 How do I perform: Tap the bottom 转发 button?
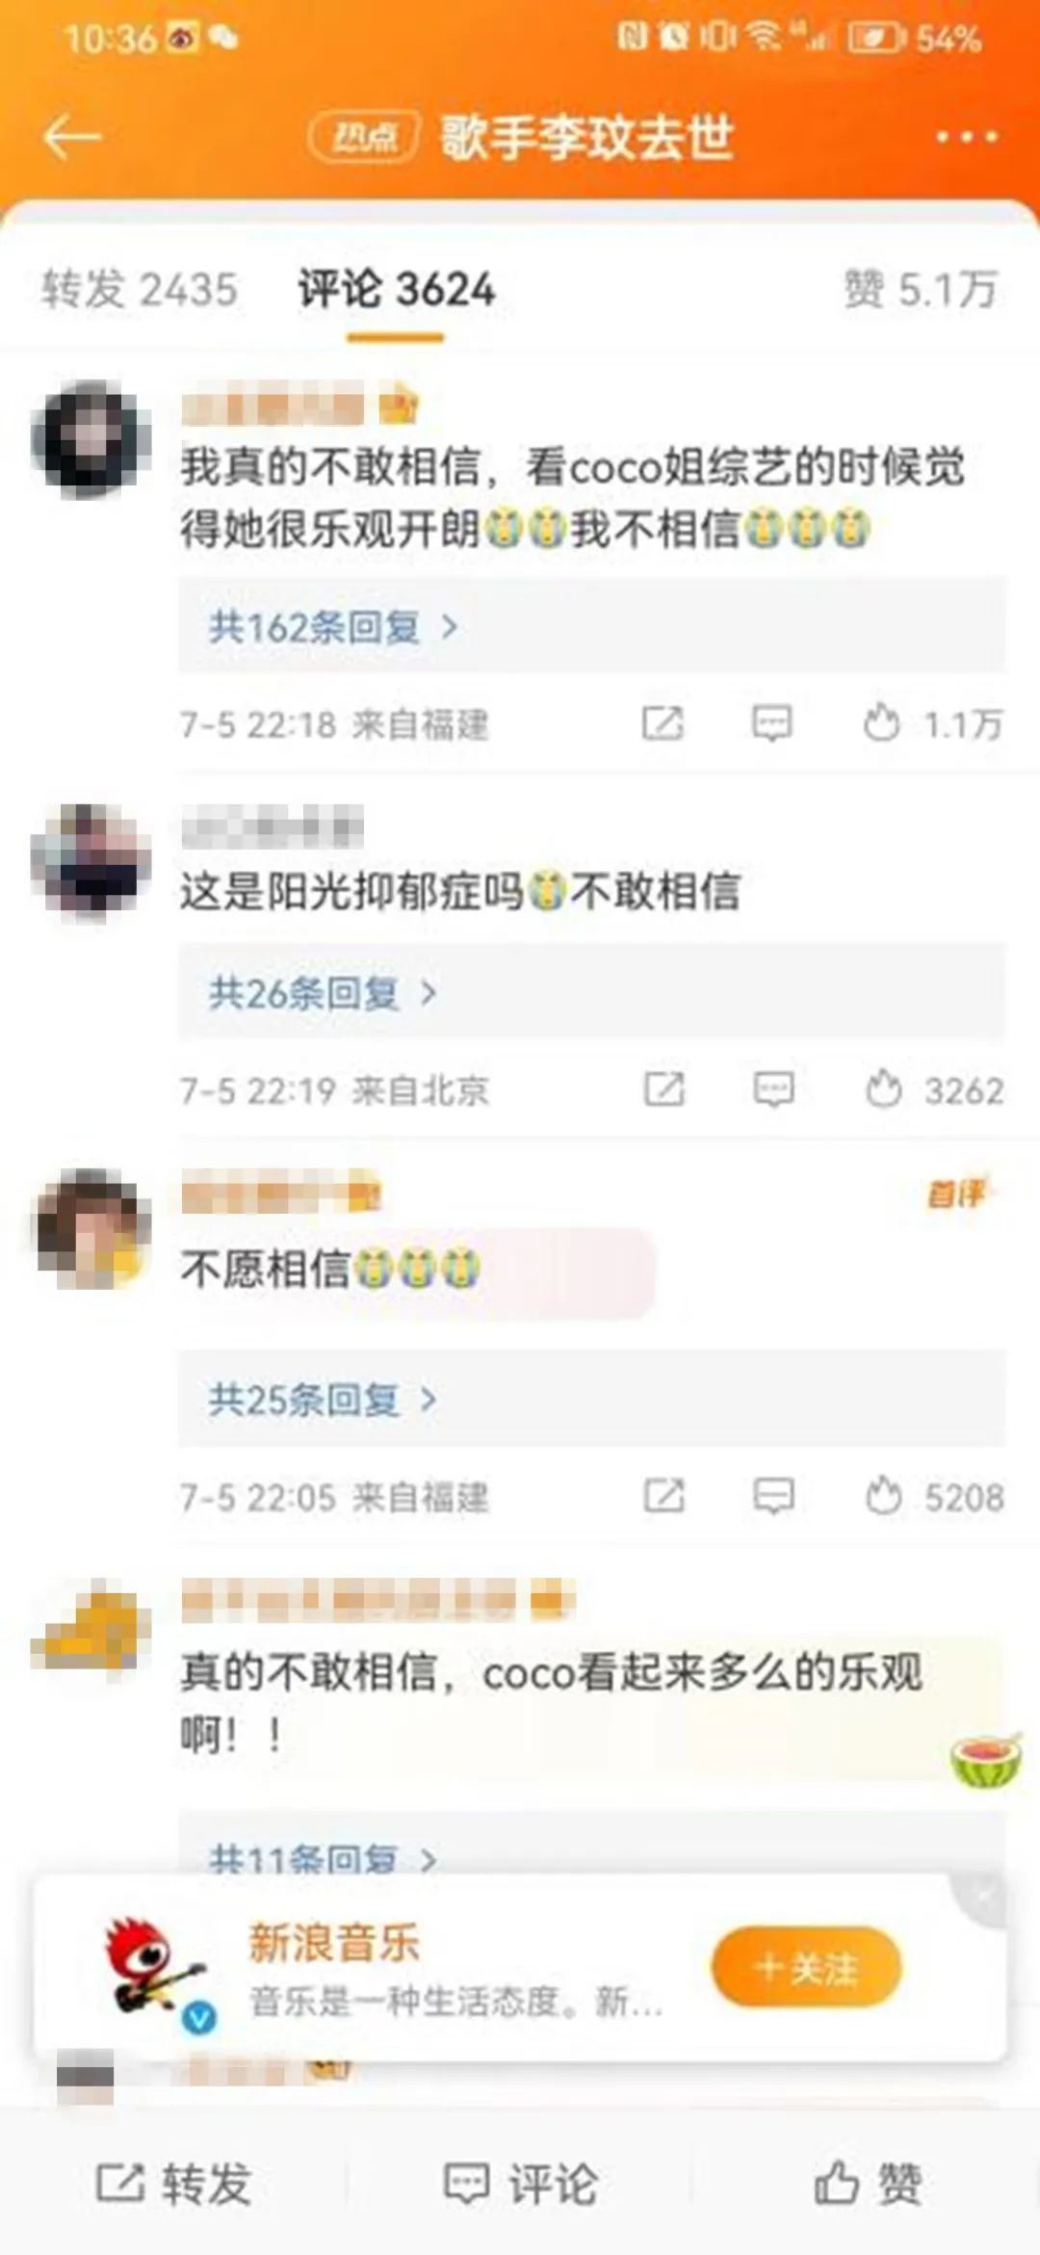pyautogui.click(x=173, y=2184)
